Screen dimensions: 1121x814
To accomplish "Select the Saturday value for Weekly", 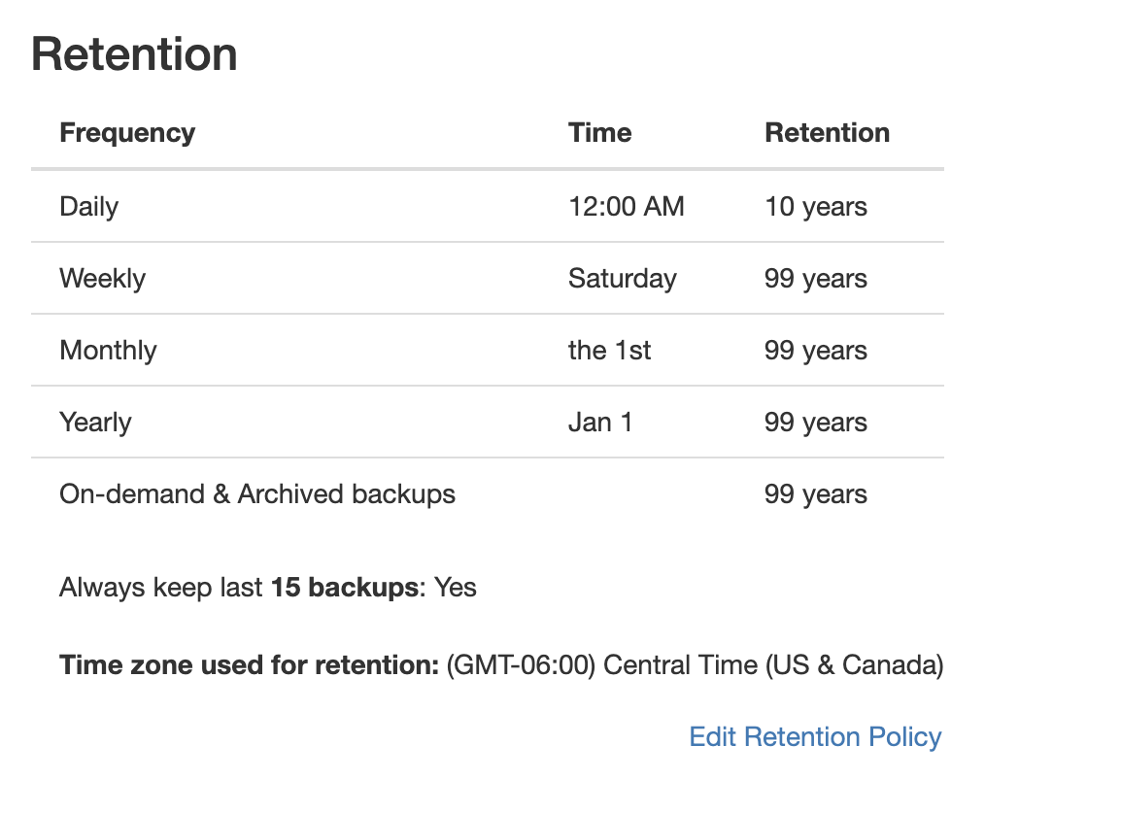I will (x=623, y=278).
